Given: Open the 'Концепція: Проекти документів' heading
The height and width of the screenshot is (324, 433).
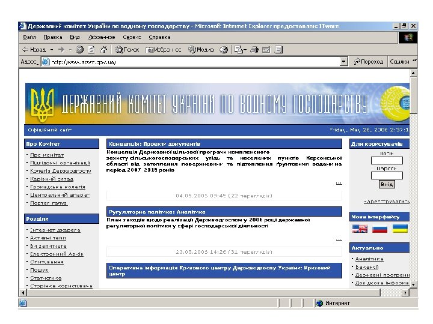Looking at the screenshot, I should pos(155,144).
